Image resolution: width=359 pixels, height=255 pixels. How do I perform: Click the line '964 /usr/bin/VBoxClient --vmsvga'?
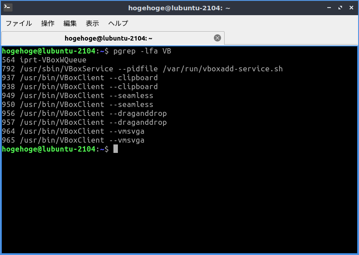coord(73,131)
